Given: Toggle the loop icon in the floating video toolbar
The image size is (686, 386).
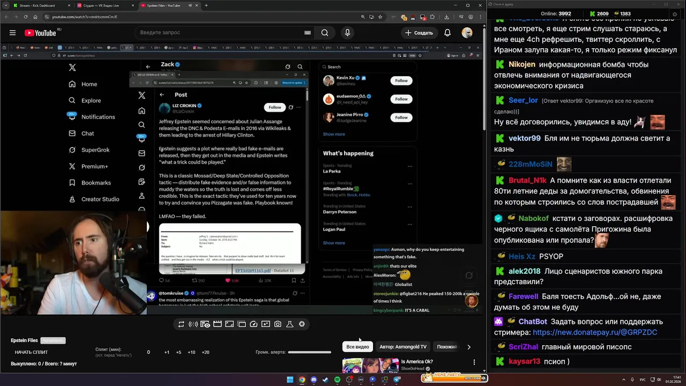Looking at the screenshot, I should pos(181,324).
